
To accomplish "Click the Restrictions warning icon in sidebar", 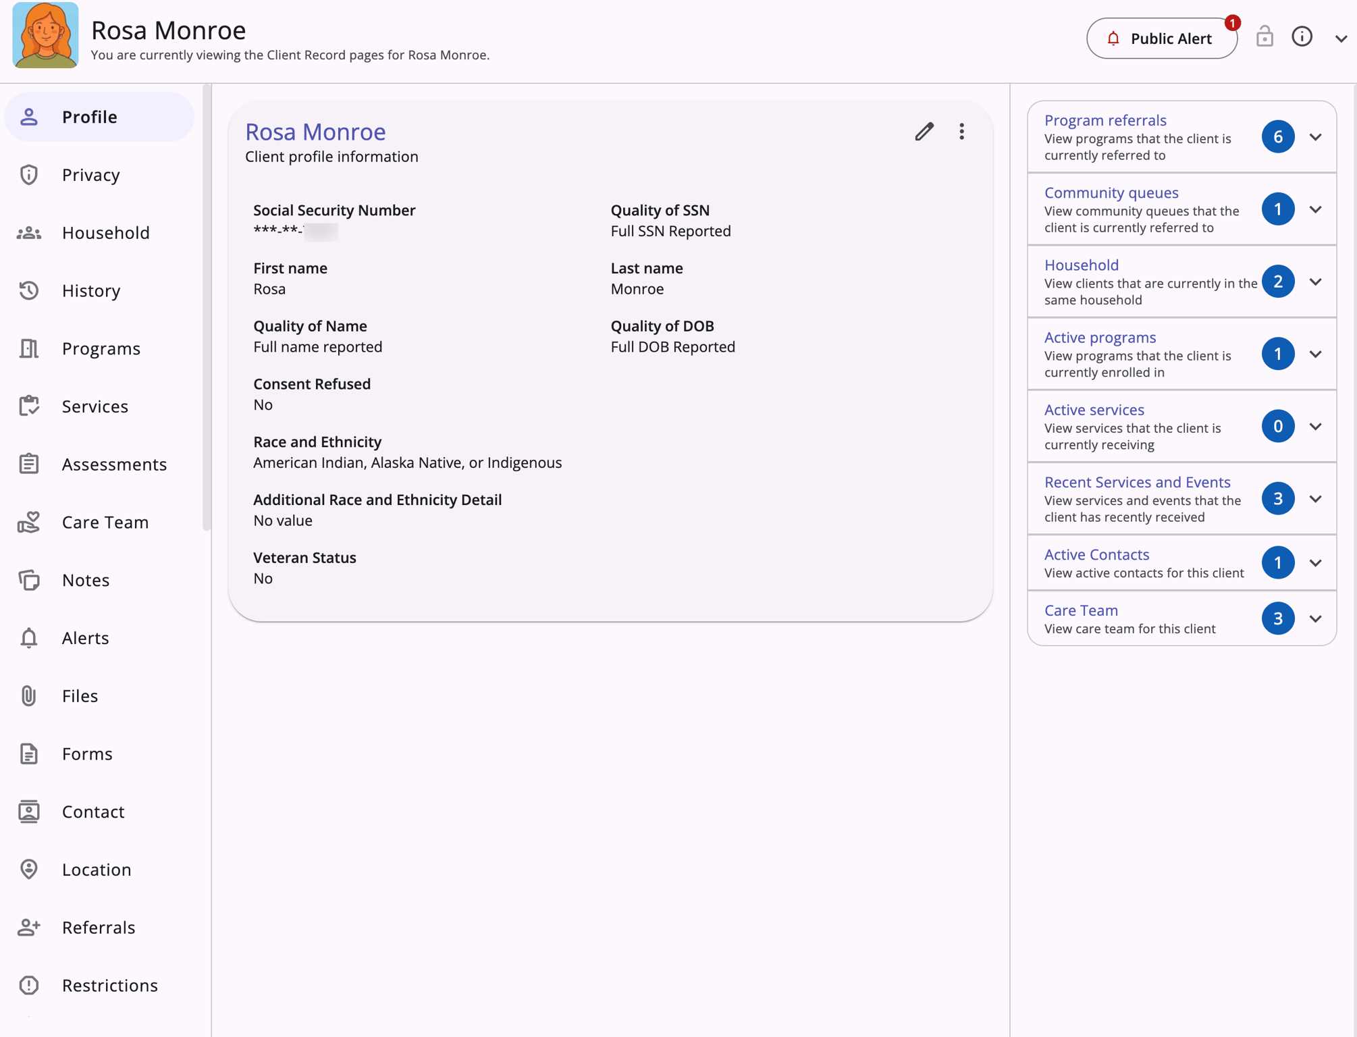I will coord(29,986).
